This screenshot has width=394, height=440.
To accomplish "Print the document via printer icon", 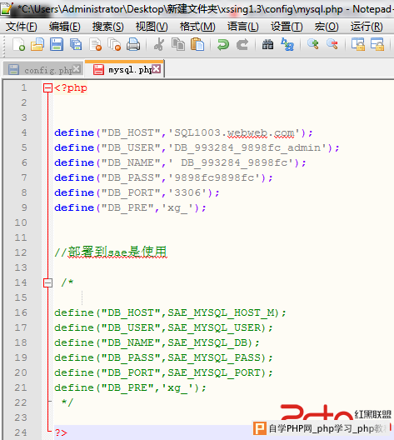I will (x=133, y=44).
